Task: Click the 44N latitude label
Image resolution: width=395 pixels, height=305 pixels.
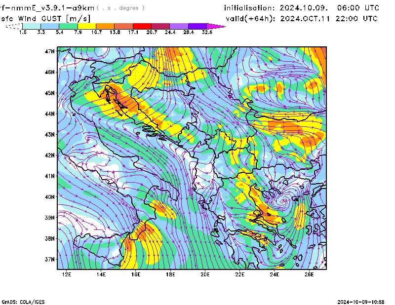Action: pos(50,114)
